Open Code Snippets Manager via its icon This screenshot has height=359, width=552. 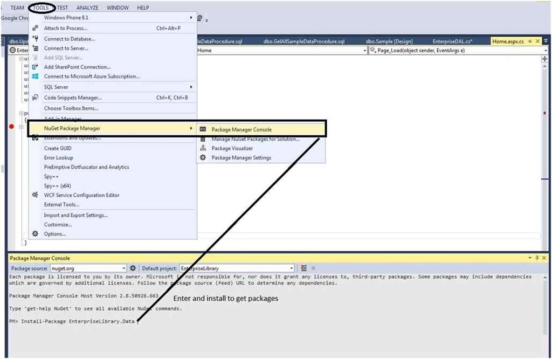pyautogui.click(x=34, y=97)
